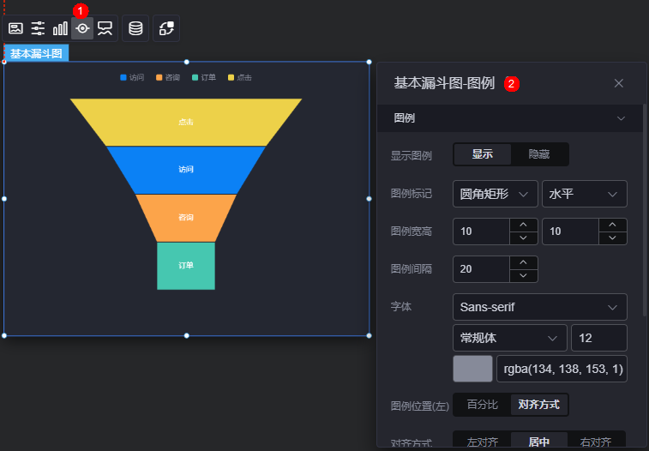The image size is (649, 451).
Task: Decrease 图例间隔 value with down arrow
Action: (x=523, y=275)
